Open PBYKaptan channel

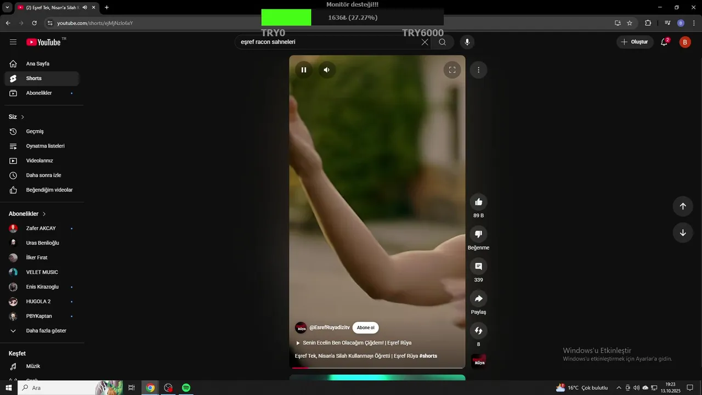(42, 316)
